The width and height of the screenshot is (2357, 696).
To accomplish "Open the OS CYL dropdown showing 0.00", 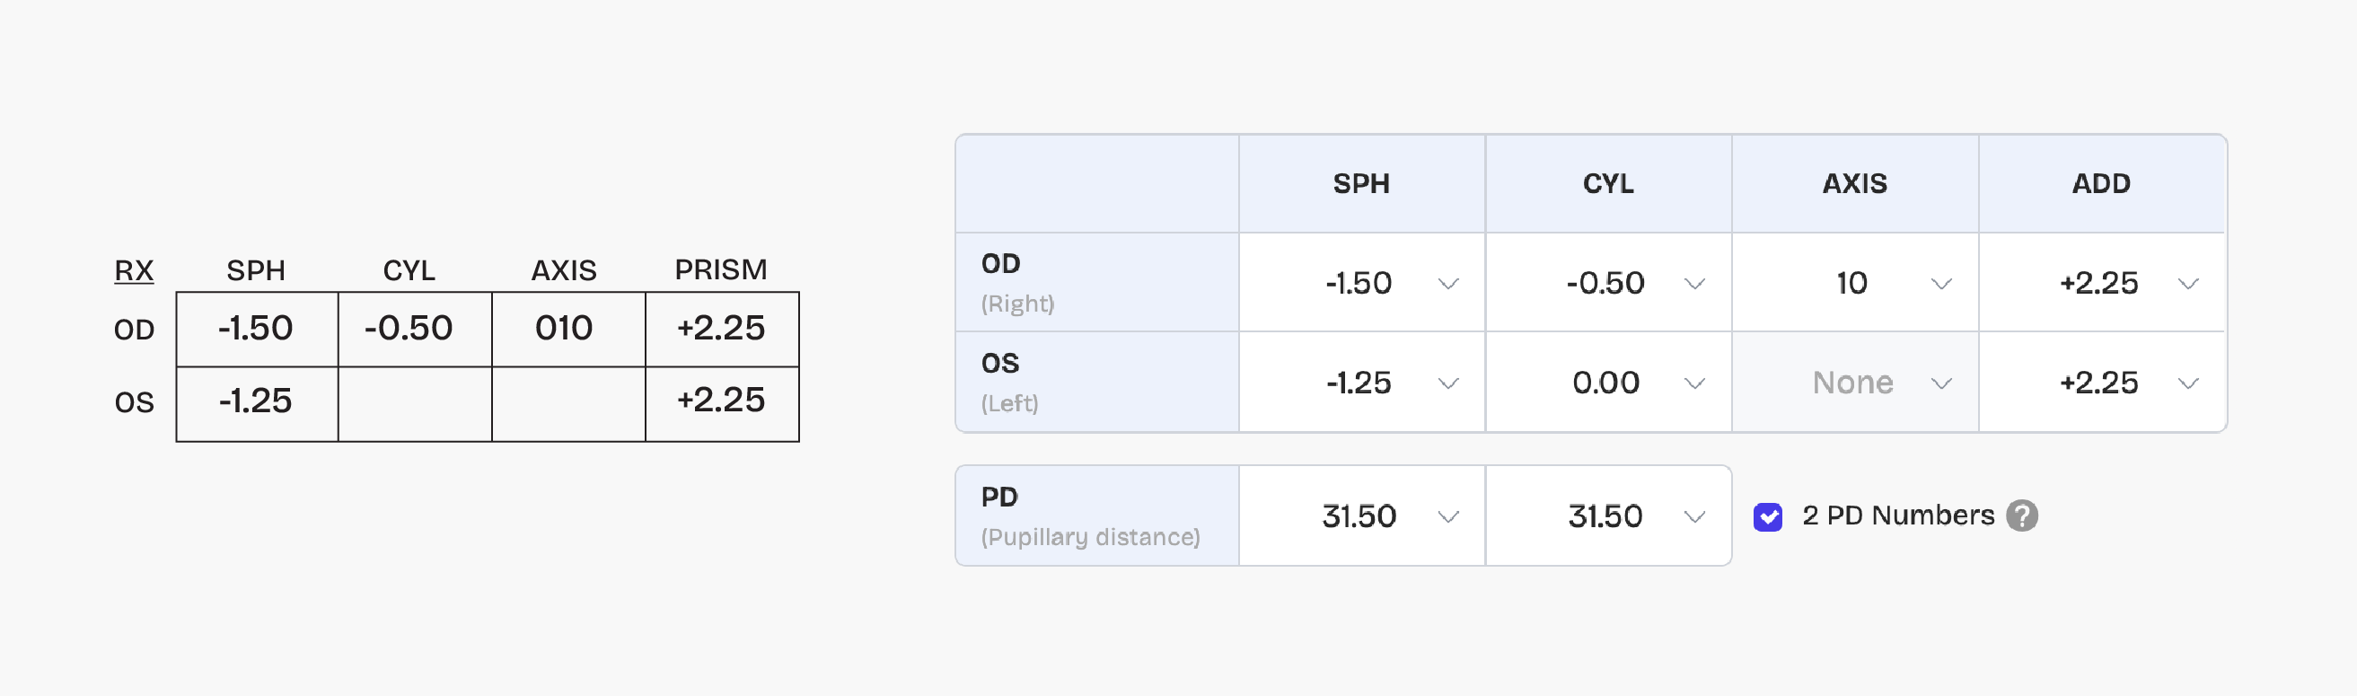I will [x=1608, y=383].
